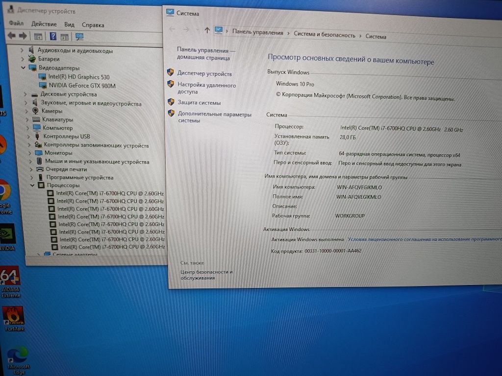Open the chevron dropdown before Панель управления breadcrumb
This screenshot has height=376, width=502.
click(227, 31)
